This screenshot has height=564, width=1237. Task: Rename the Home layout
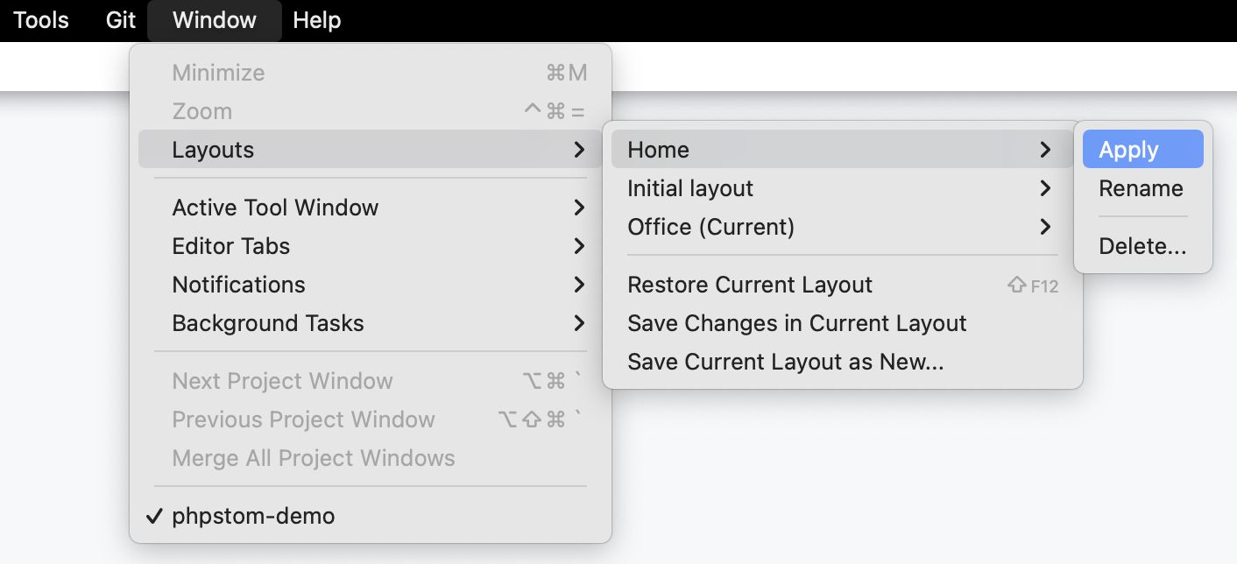pos(1141,188)
